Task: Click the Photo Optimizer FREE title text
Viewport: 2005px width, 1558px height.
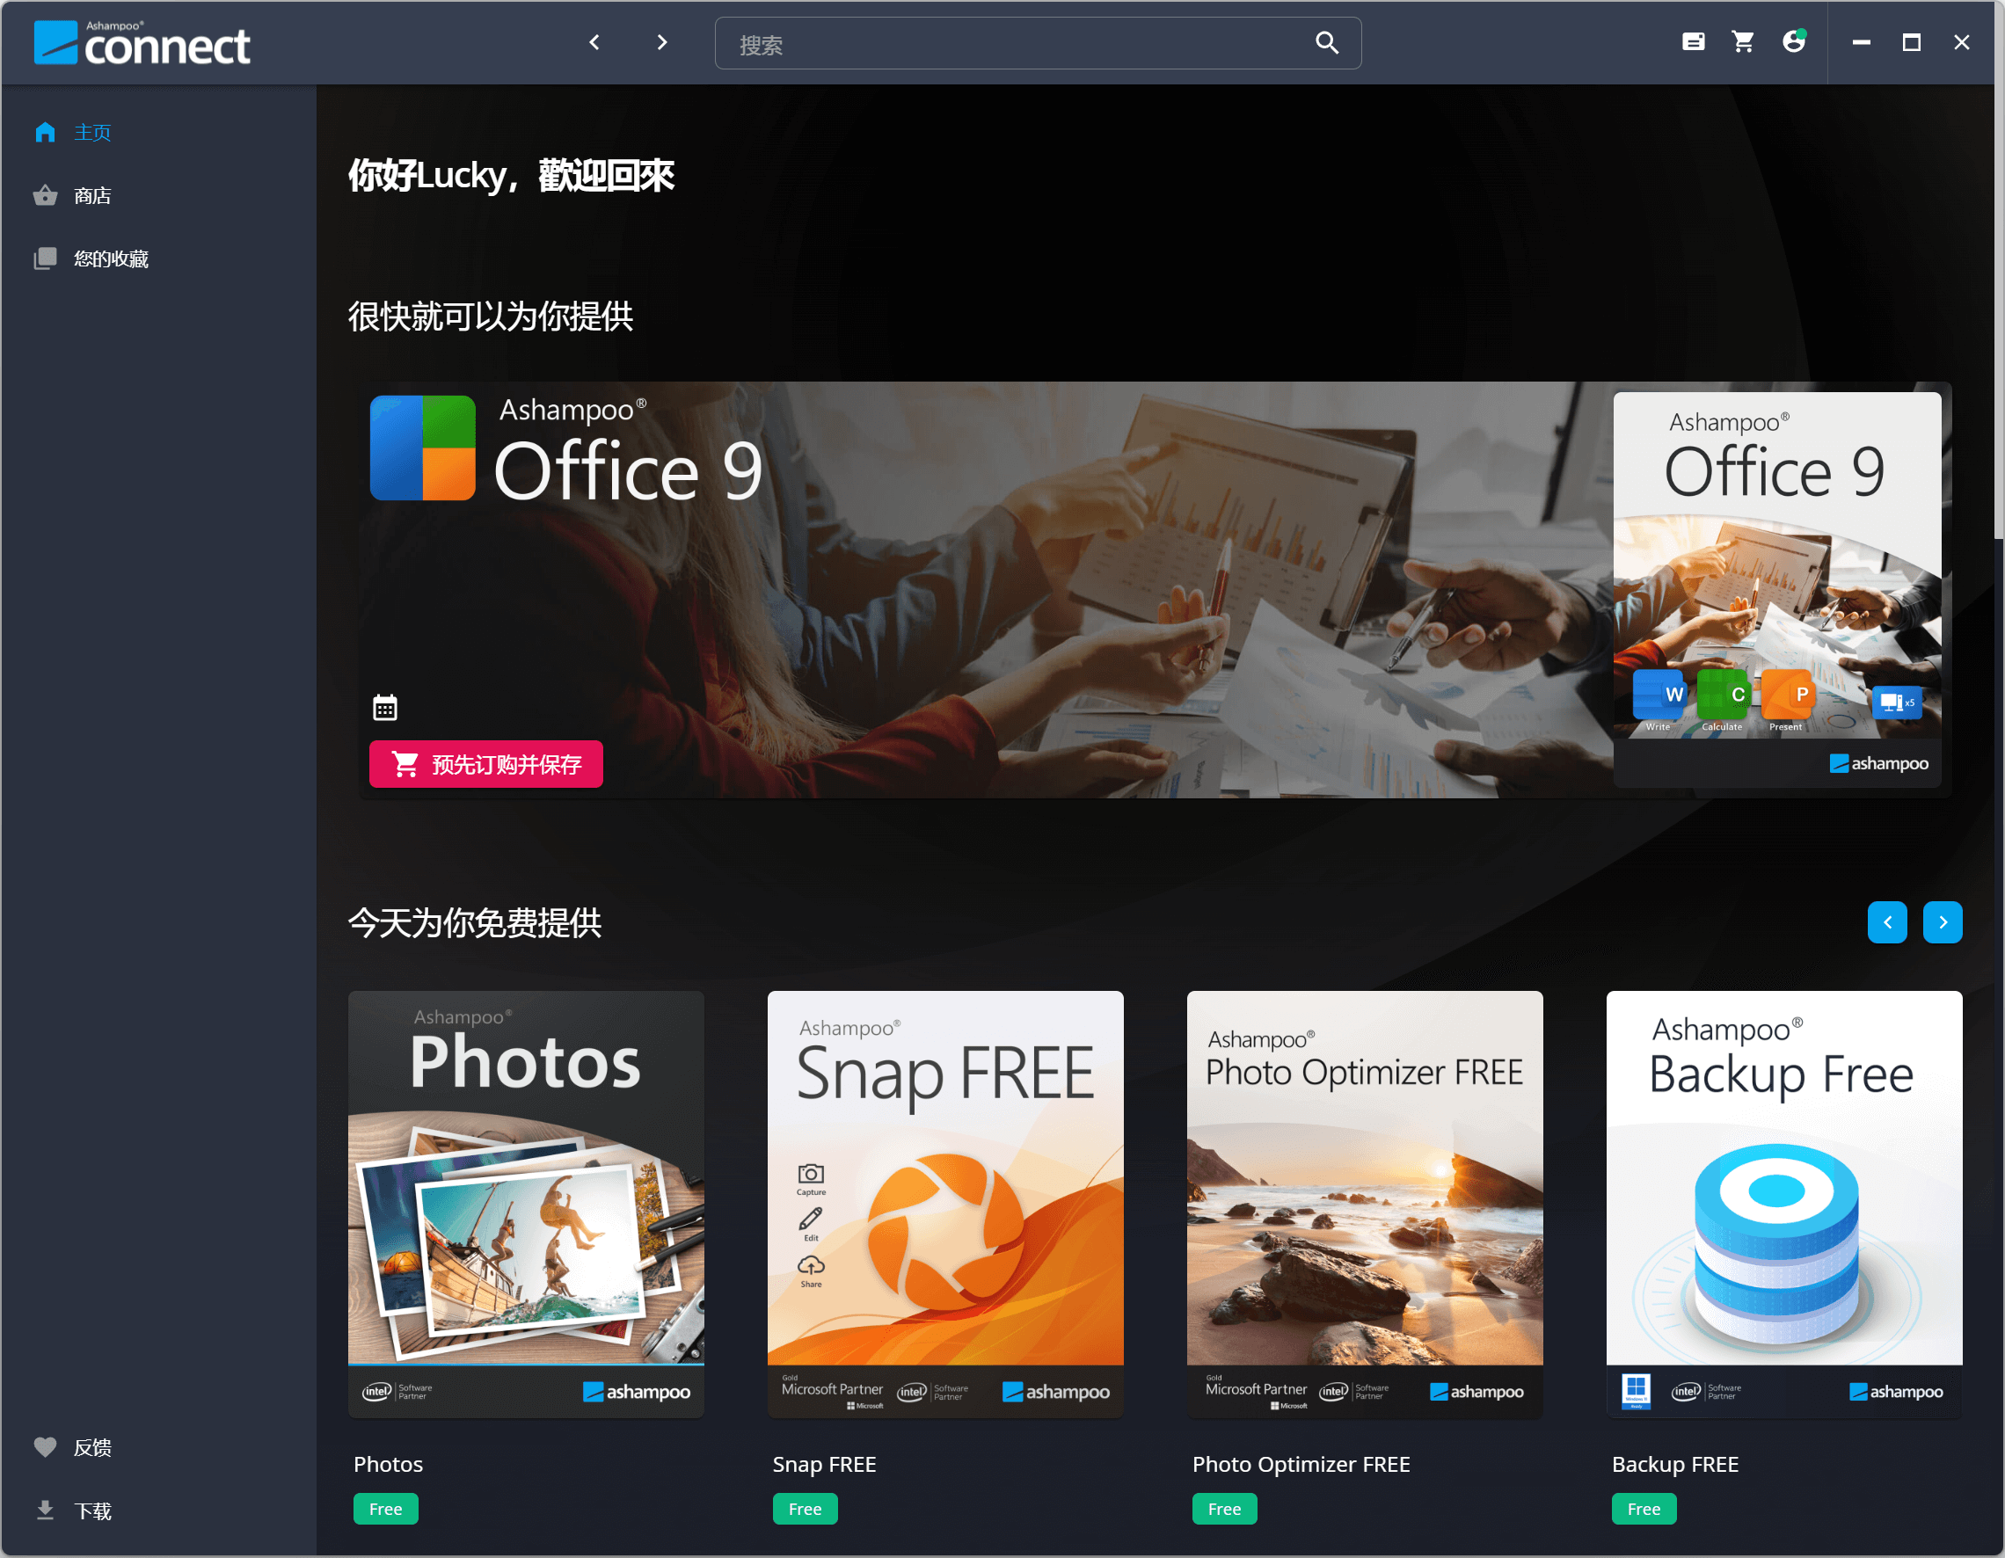Action: (1301, 1463)
